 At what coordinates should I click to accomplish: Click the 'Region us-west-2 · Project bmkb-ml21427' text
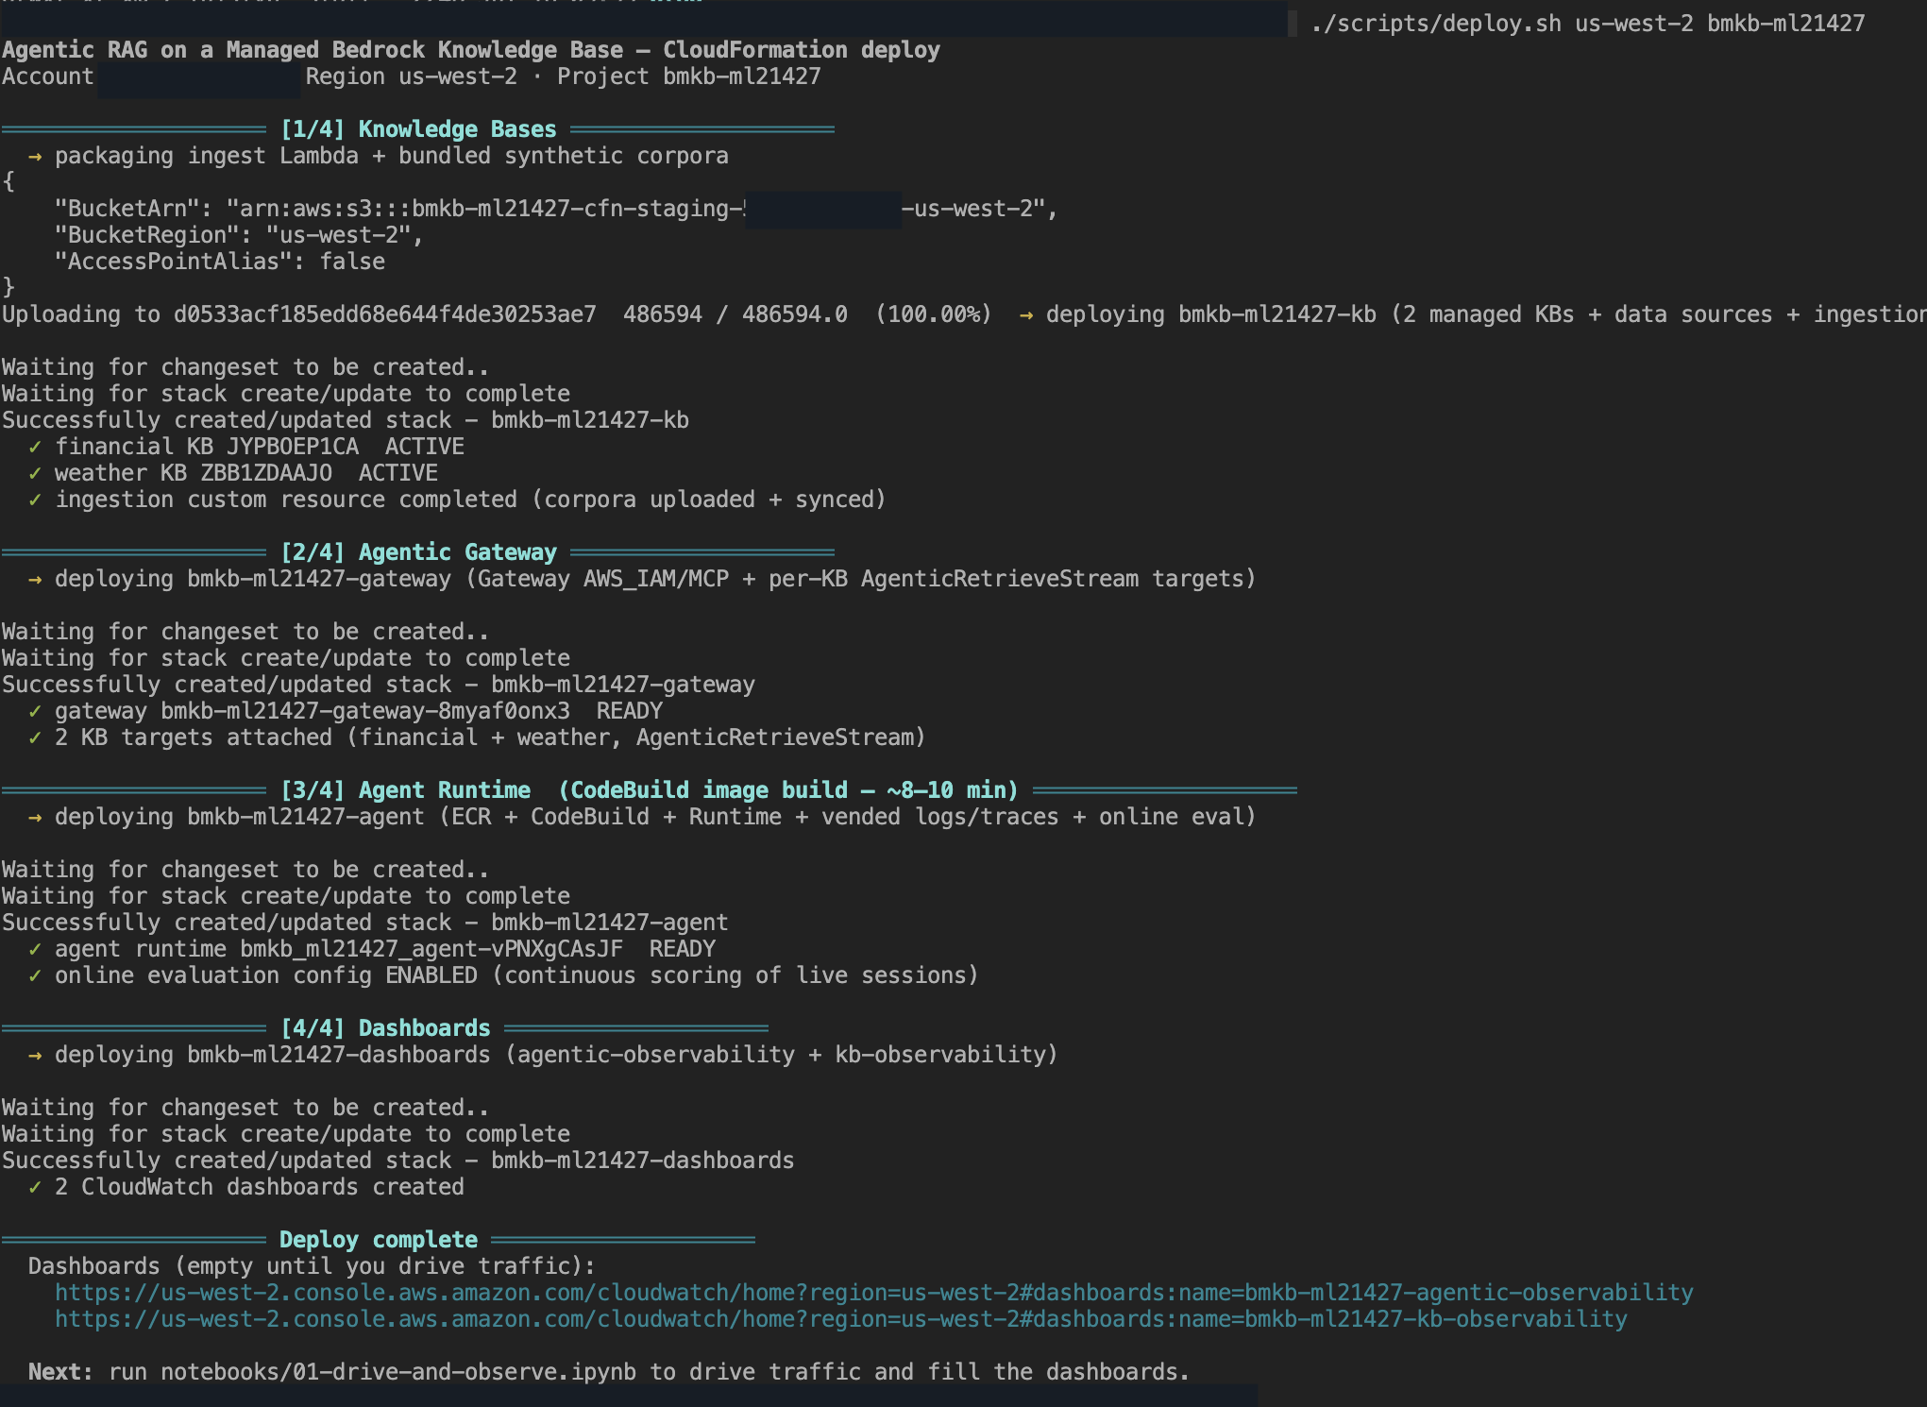point(564,76)
